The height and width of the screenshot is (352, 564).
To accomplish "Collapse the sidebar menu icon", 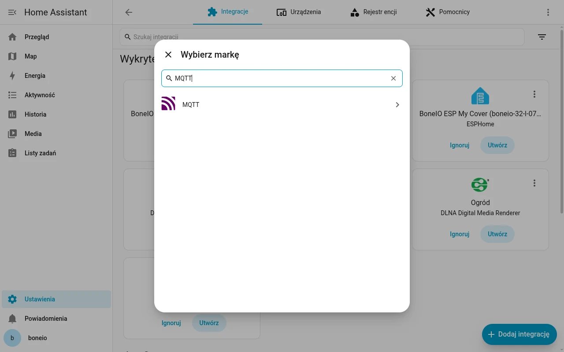I will pyautogui.click(x=12, y=12).
